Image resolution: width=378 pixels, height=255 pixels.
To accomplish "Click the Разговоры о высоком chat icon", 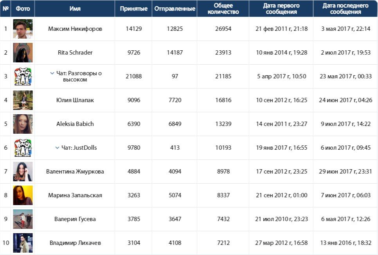I will pyautogui.click(x=23, y=76).
